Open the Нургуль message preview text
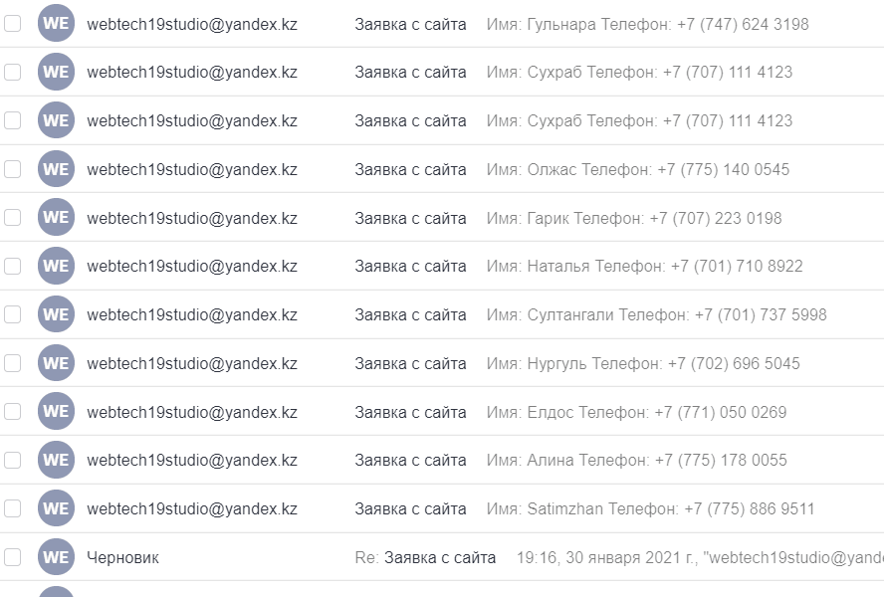Screen dimensions: 884x597 [643, 363]
